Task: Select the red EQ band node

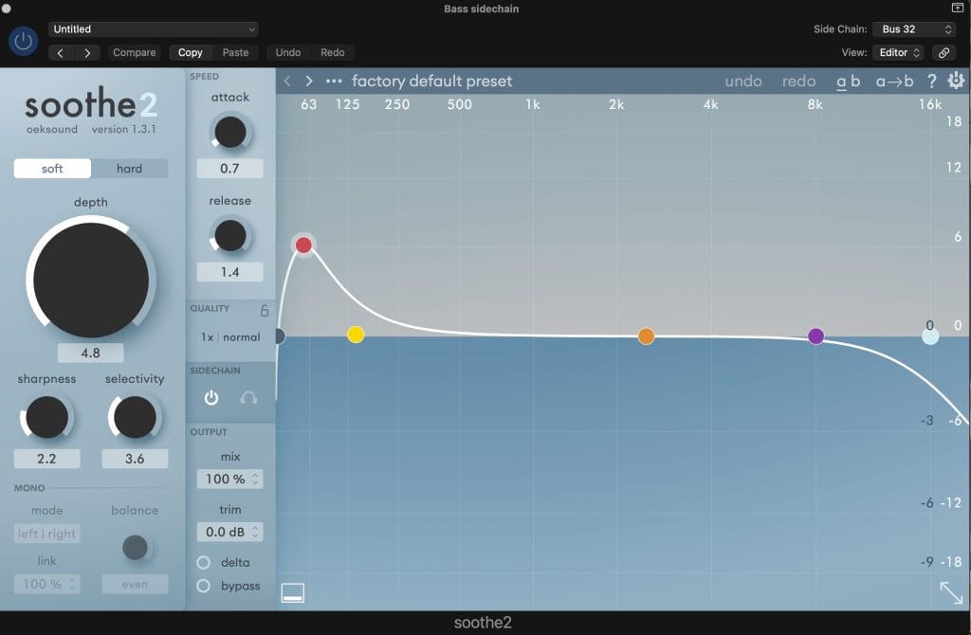Action: click(303, 245)
